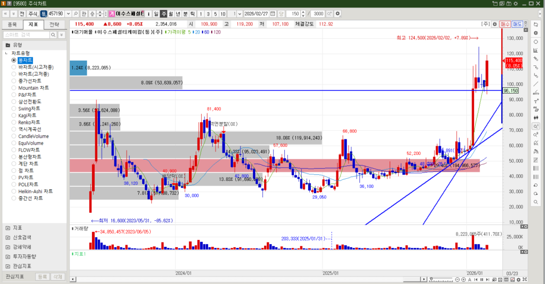The width and height of the screenshot is (545, 284).
Task: Expand the 투자자동향 section
Action: (7, 256)
